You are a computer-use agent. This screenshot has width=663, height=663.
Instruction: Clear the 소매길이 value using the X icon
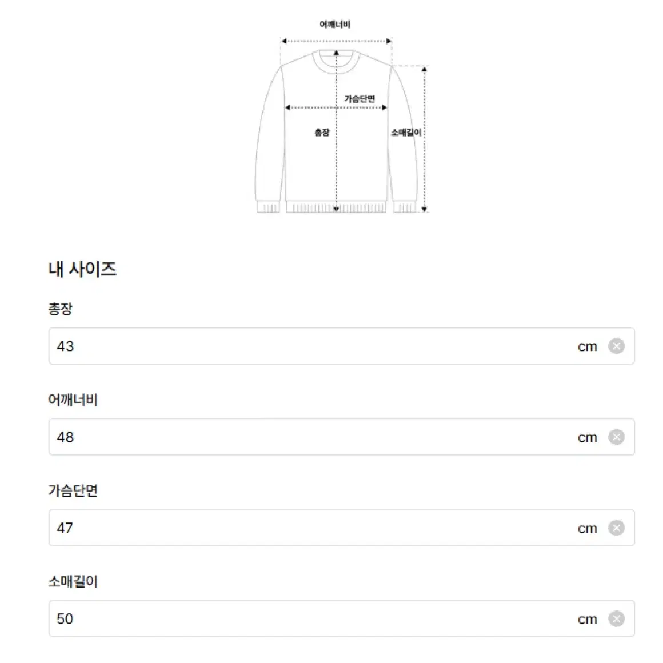coord(616,618)
